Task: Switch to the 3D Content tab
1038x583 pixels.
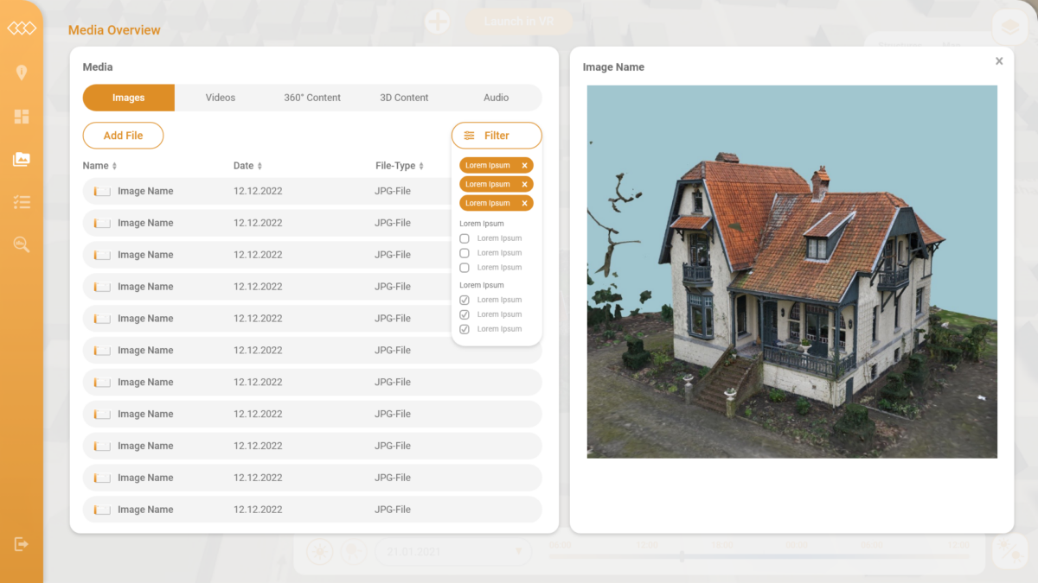Action: pyautogui.click(x=404, y=98)
